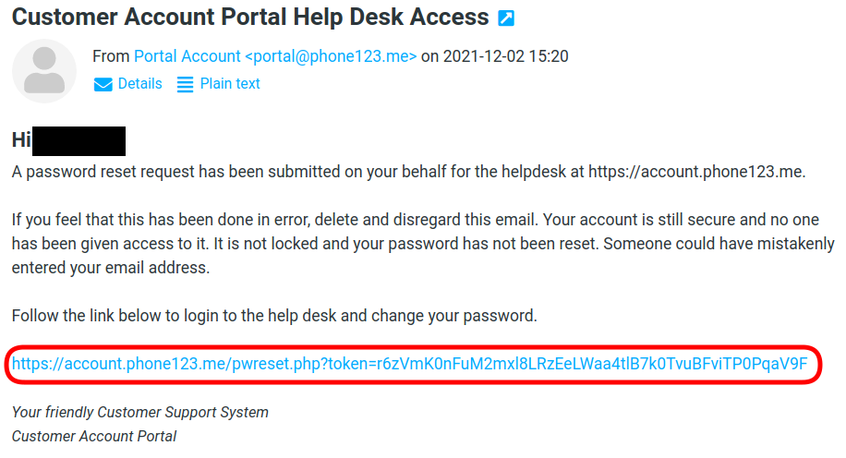The width and height of the screenshot is (846, 458).
Task: Click the sender avatar placeholder
Action: 43,71
